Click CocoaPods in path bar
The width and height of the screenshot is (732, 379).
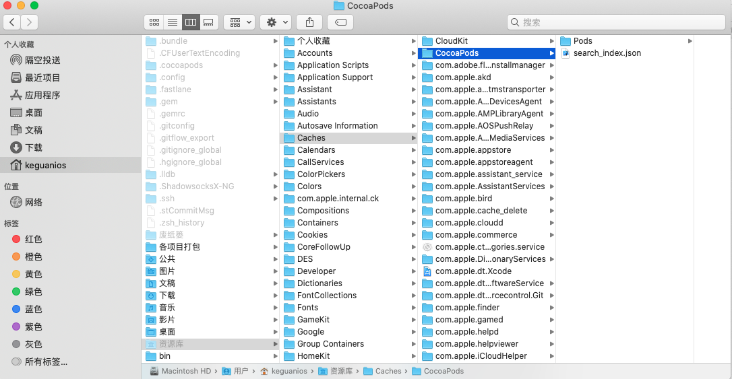(x=438, y=371)
